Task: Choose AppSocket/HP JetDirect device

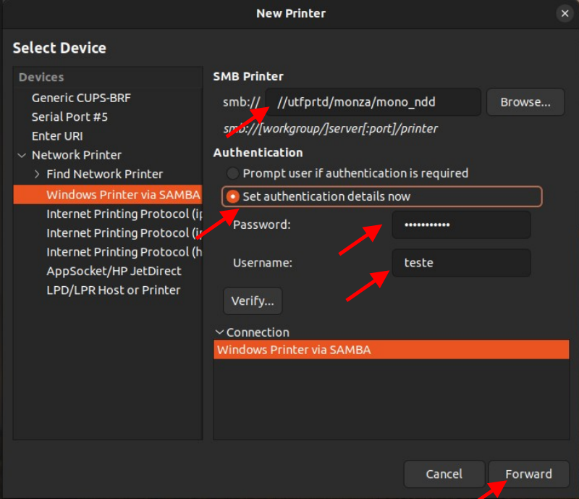Action: [x=114, y=271]
